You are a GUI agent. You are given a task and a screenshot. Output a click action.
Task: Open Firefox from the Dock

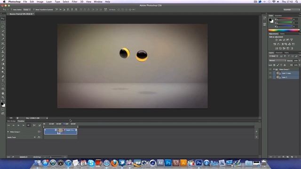pyautogui.click(x=114, y=163)
